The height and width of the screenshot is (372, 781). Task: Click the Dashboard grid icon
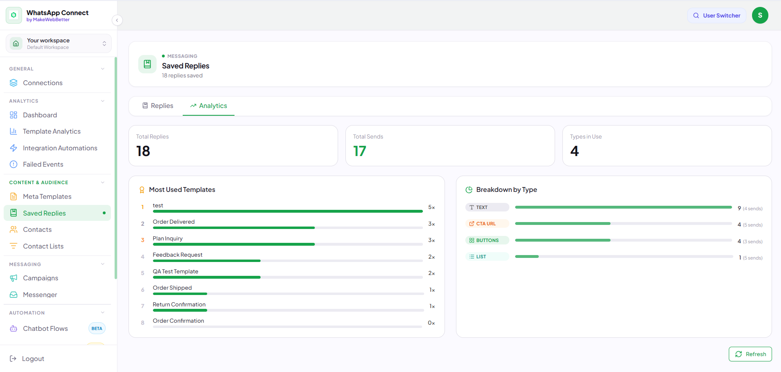coord(13,115)
